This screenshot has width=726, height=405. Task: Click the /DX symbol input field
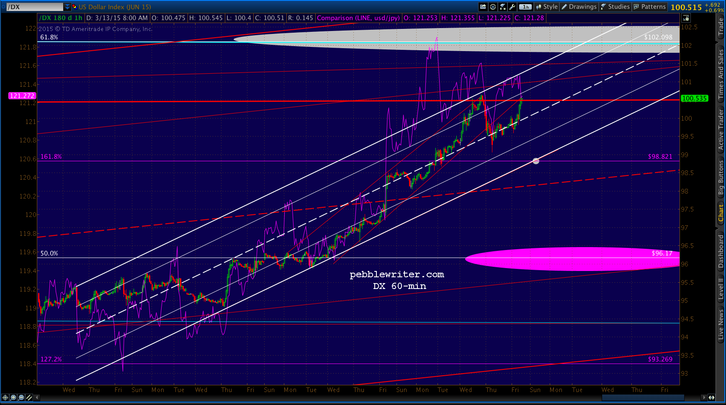click(35, 7)
